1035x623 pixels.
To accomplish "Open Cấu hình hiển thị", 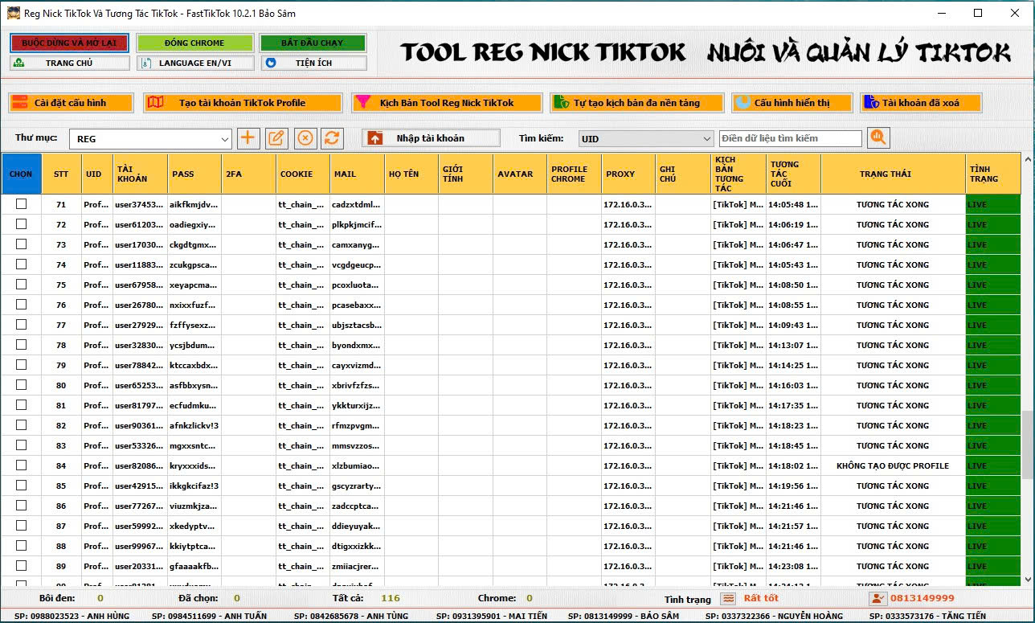I will [792, 103].
